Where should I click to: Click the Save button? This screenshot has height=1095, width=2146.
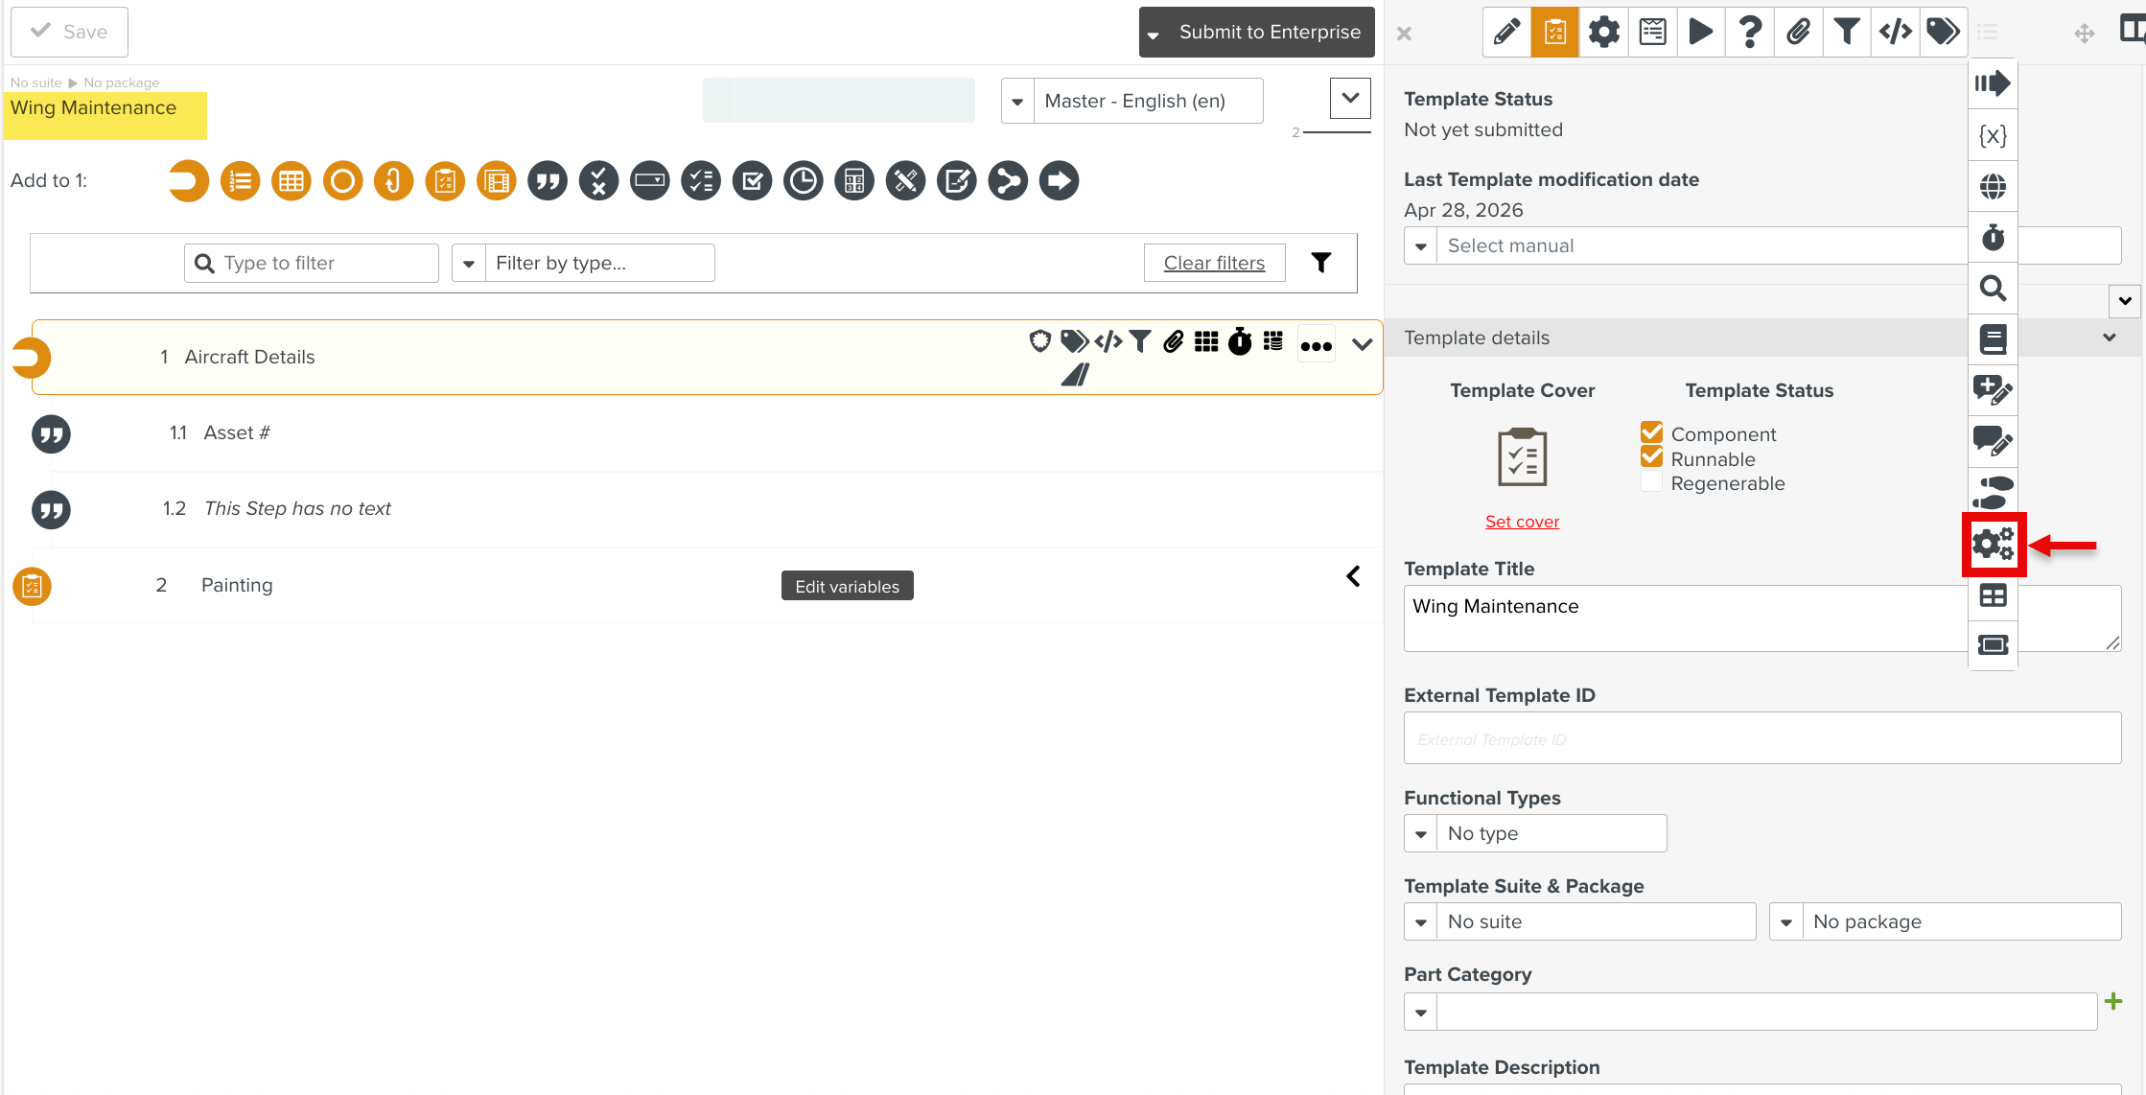[69, 32]
